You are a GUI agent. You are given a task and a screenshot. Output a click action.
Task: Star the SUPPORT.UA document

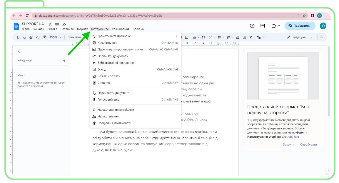pos(50,24)
